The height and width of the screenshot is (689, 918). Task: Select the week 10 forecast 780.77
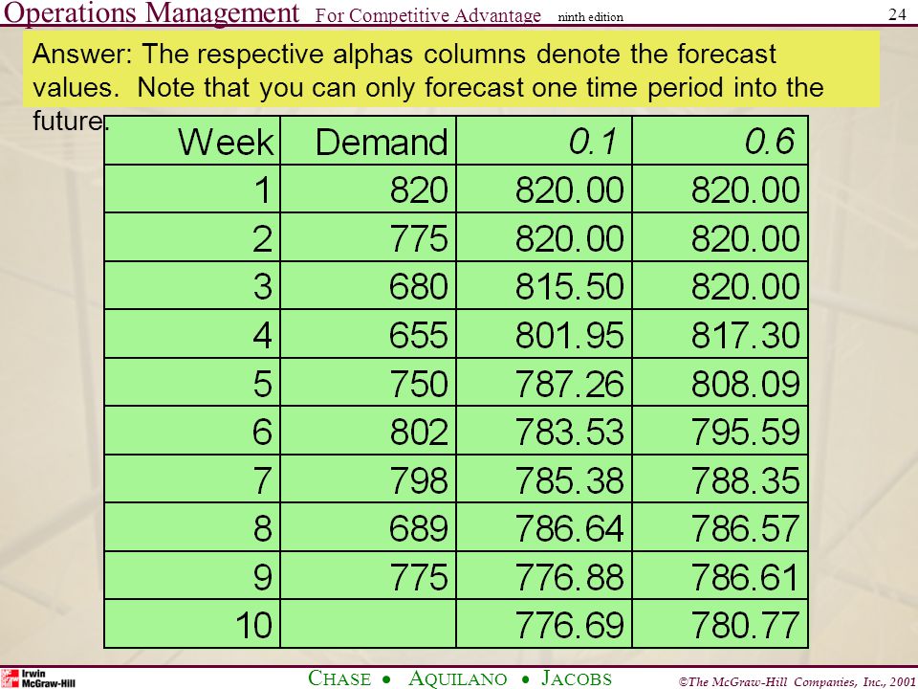721,623
